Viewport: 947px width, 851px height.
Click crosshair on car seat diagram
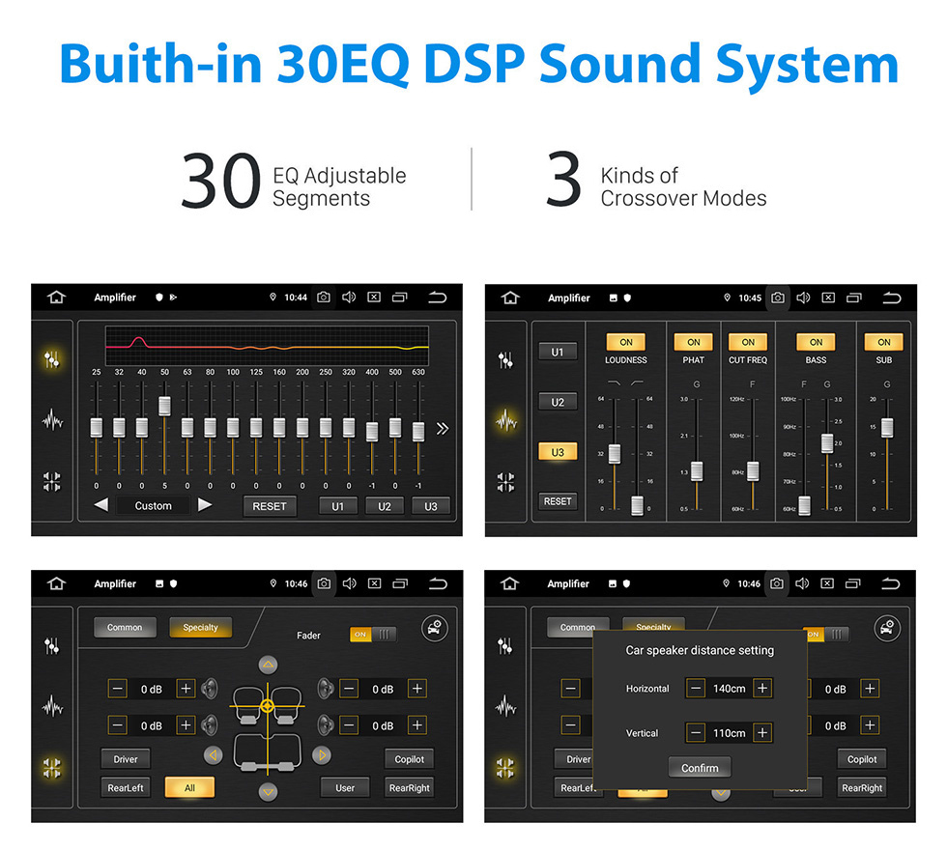[267, 705]
